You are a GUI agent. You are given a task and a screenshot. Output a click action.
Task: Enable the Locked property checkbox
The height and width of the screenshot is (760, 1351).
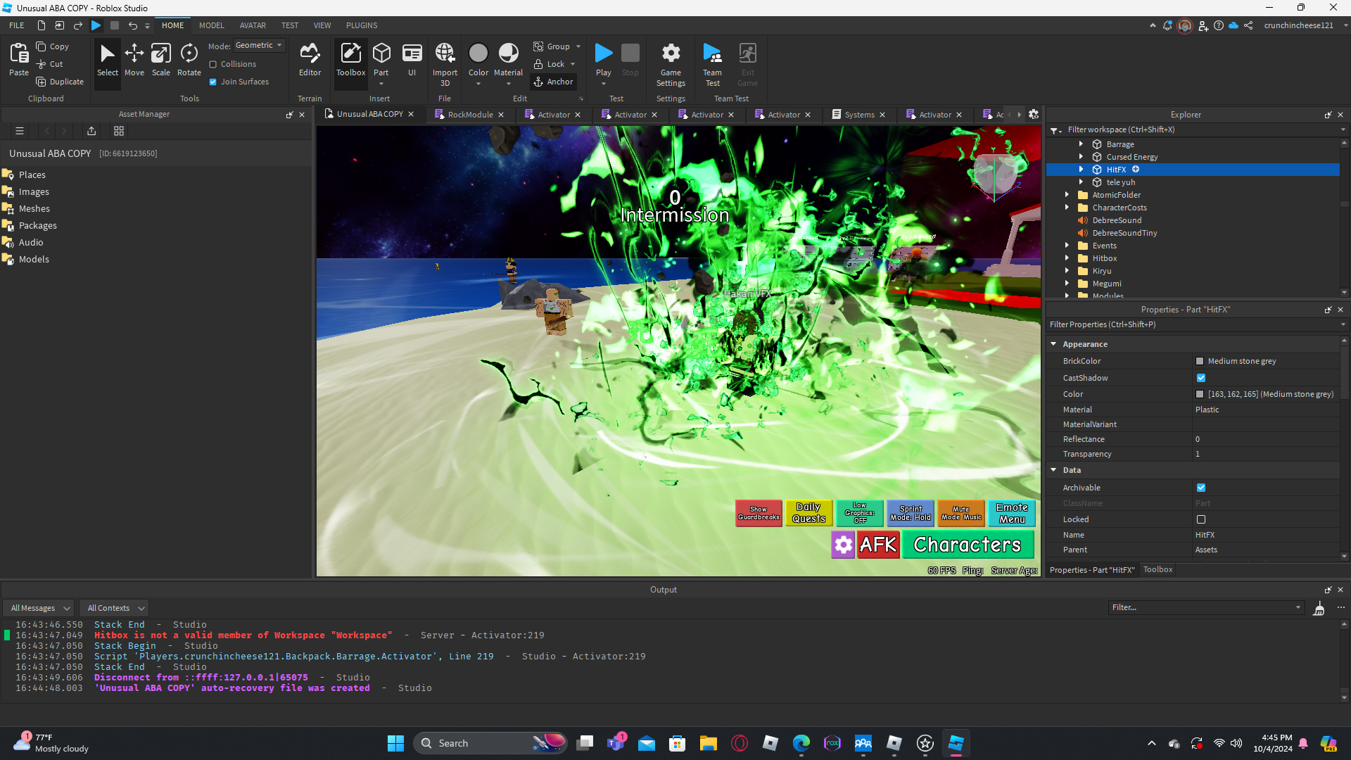[1201, 520]
